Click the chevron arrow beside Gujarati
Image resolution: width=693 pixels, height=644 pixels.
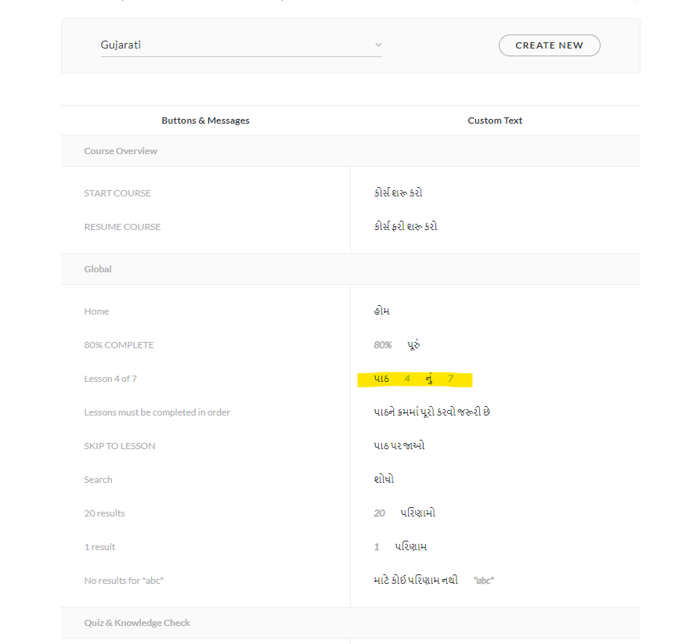[378, 45]
